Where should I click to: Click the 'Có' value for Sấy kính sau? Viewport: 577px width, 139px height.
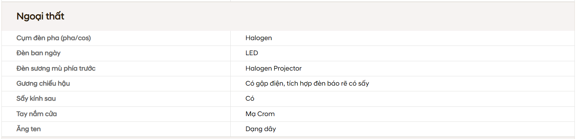(250, 99)
